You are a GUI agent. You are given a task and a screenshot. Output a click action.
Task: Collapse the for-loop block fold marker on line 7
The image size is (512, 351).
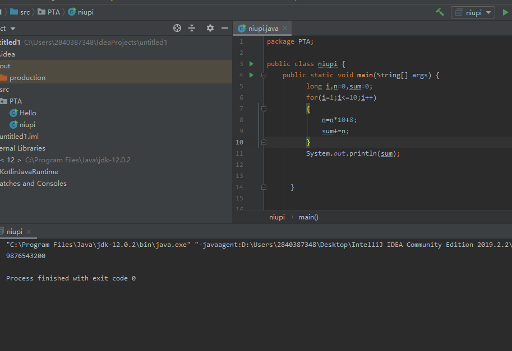pyautogui.click(x=264, y=109)
